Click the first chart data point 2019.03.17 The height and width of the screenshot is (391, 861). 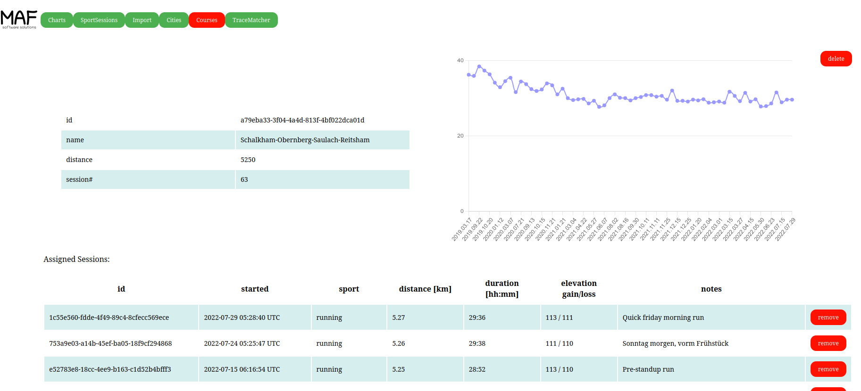(468, 74)
